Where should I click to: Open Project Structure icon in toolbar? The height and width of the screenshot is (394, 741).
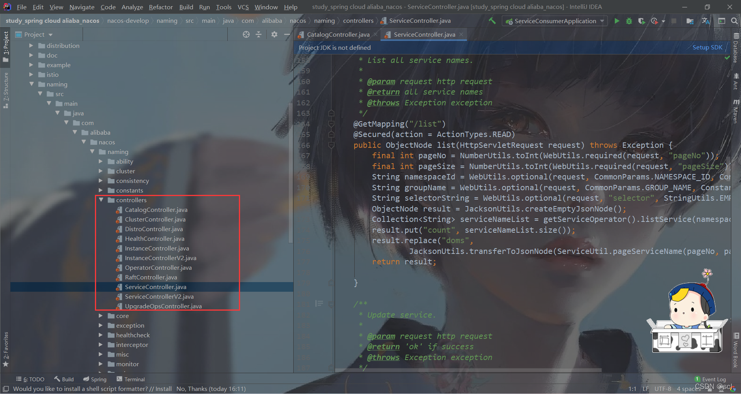click(x=690, y=21)
